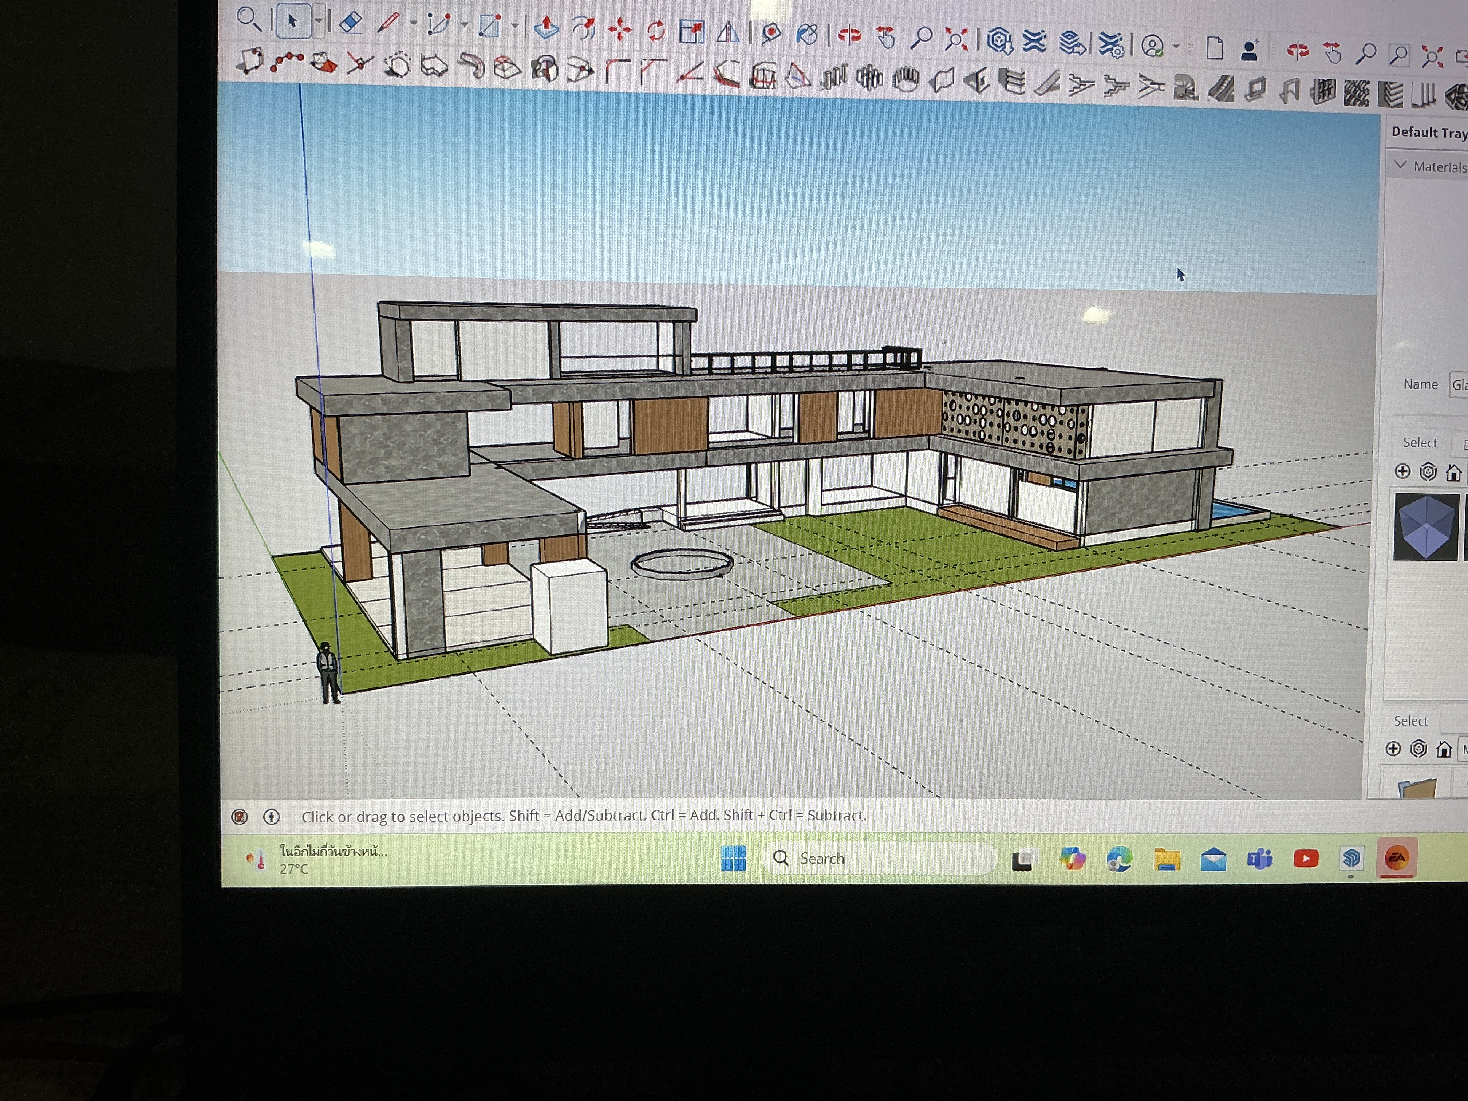The width and height of the screenshot is (1468, 1101).
Task: Expand the Rectangle tool dropdown
Action: coord(516,24)
